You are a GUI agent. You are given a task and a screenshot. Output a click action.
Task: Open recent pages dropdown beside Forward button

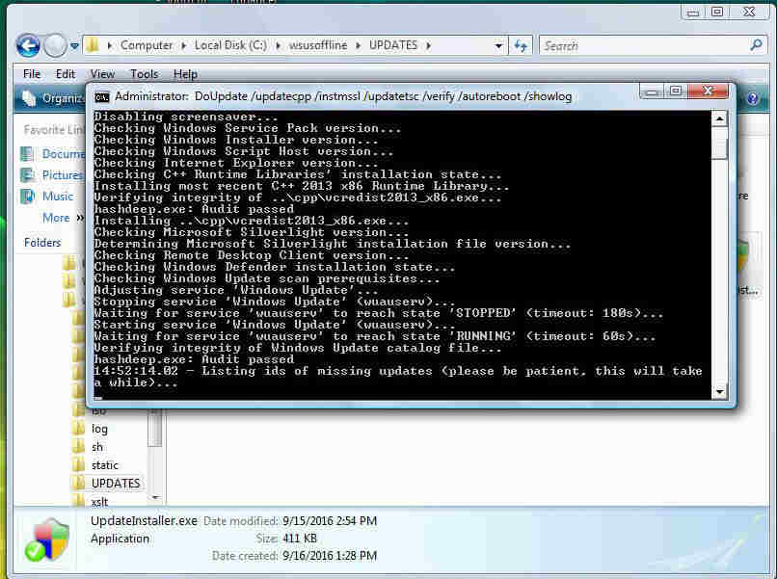pyautogui.click(x=73, y=46)
